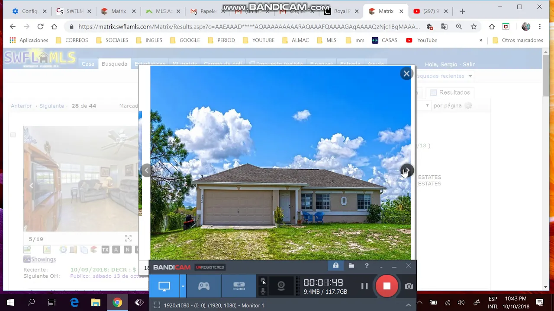This screenshot has height=311, width=554.
Task: Expand Bandicam bottom panel chevron
Action: pos(408,305)
